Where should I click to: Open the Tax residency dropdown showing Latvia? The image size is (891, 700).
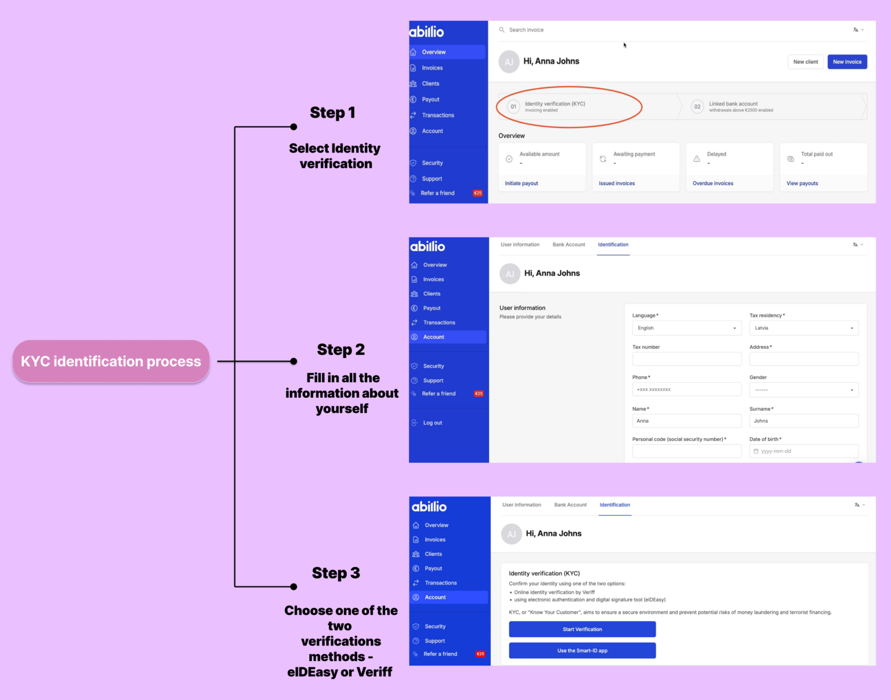point(804,328)
